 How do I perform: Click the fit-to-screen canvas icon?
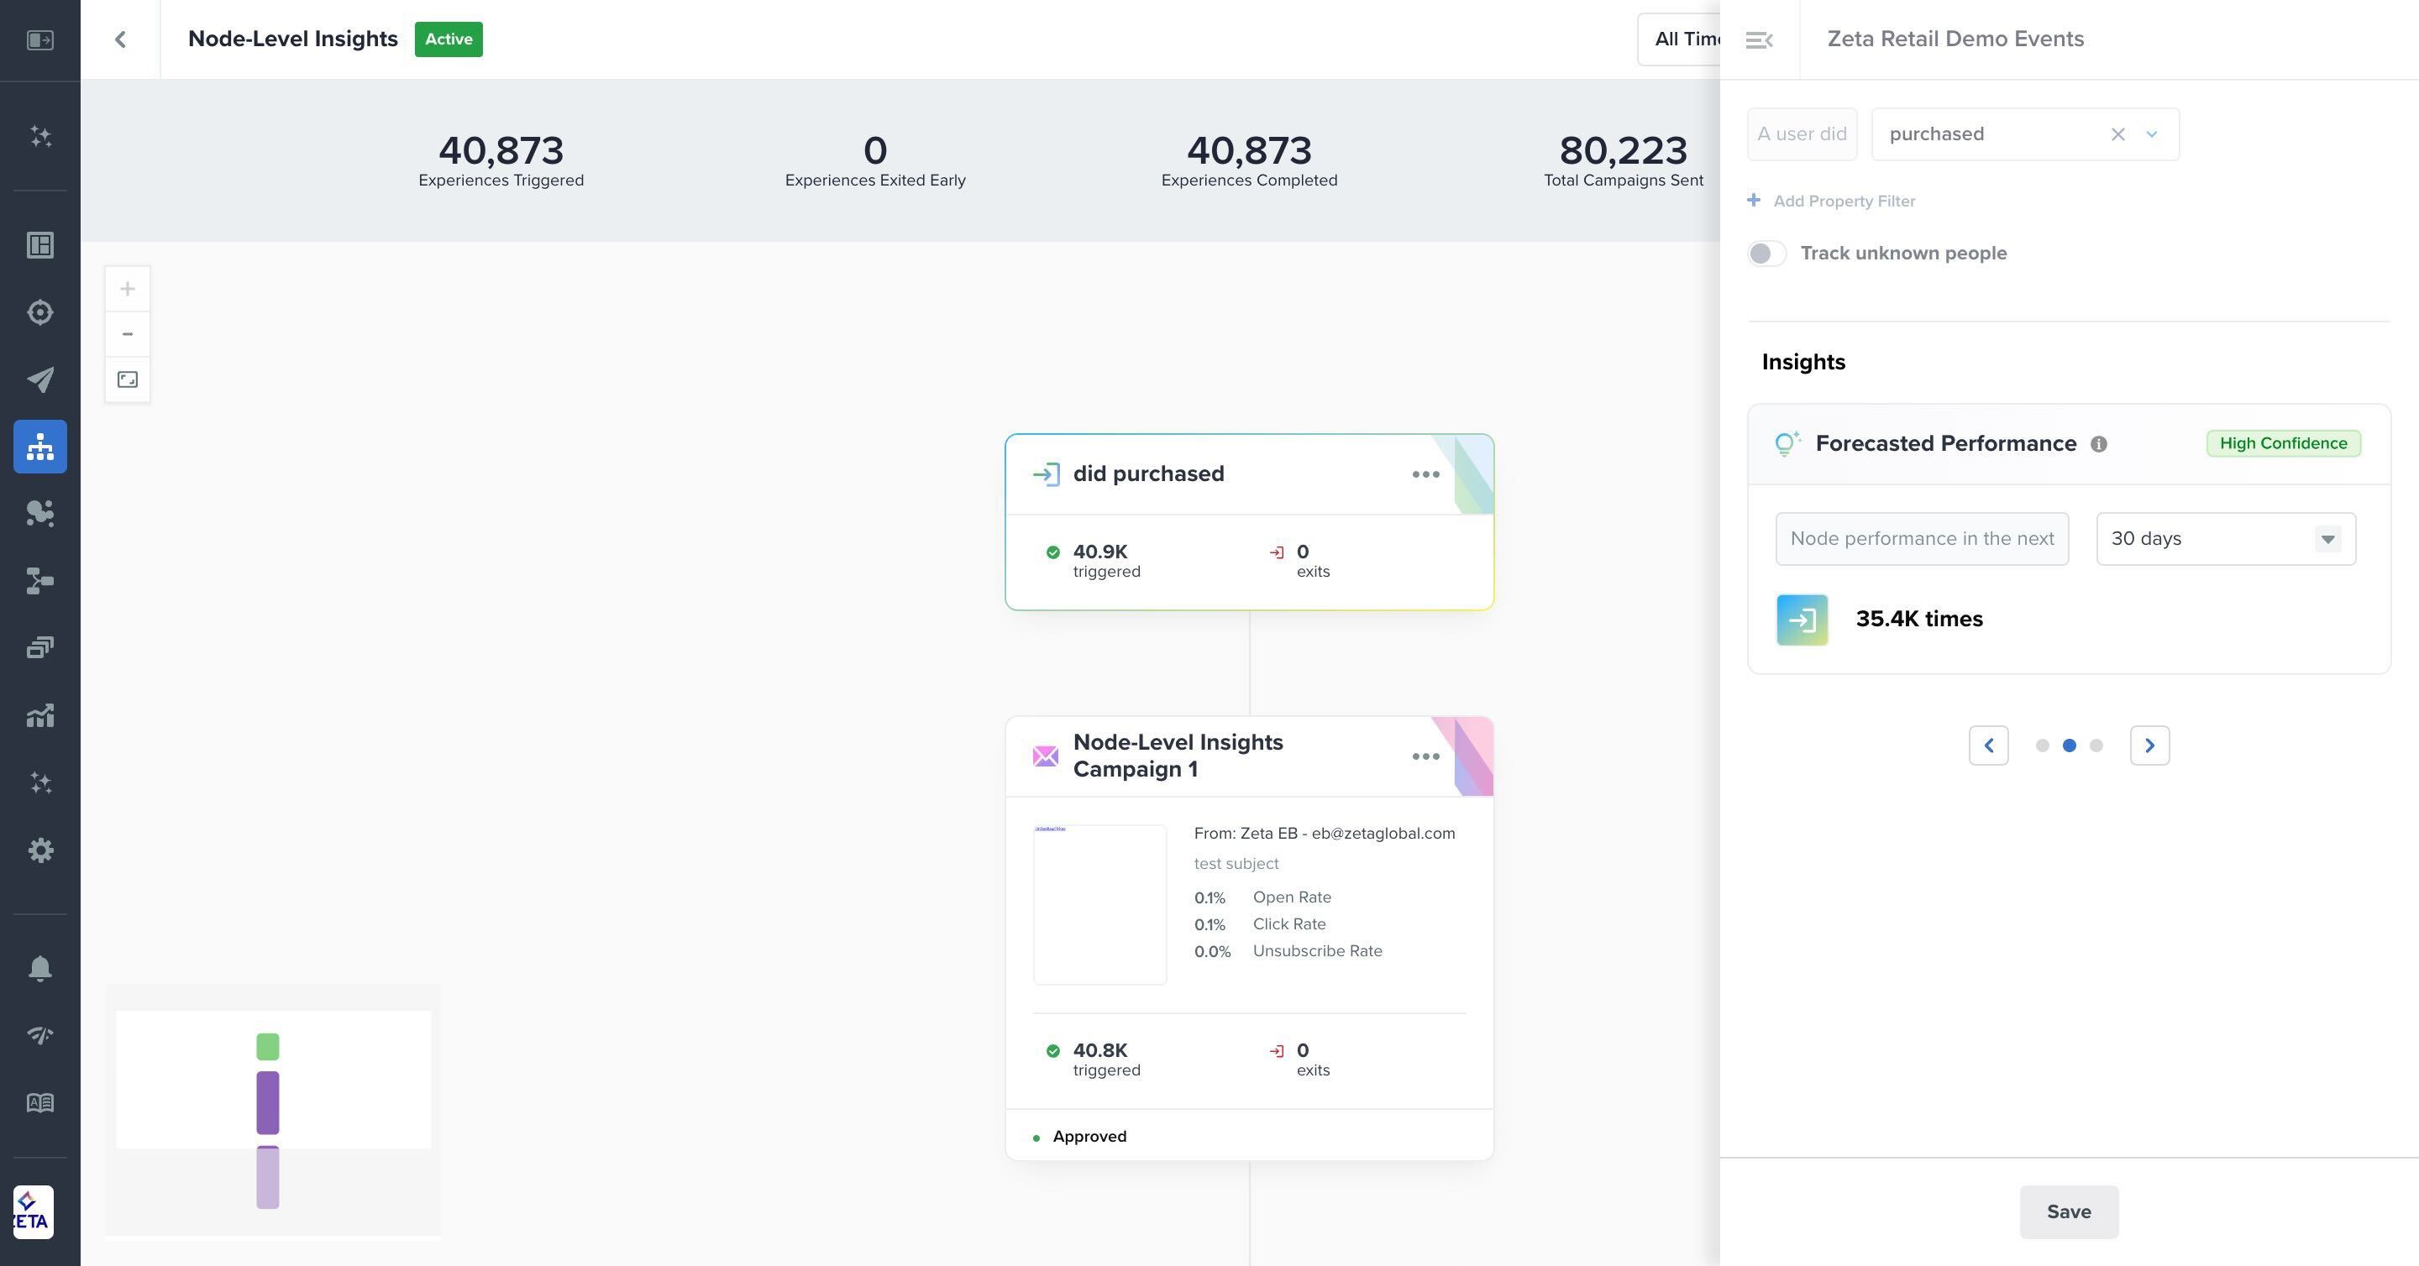[128, 380]
